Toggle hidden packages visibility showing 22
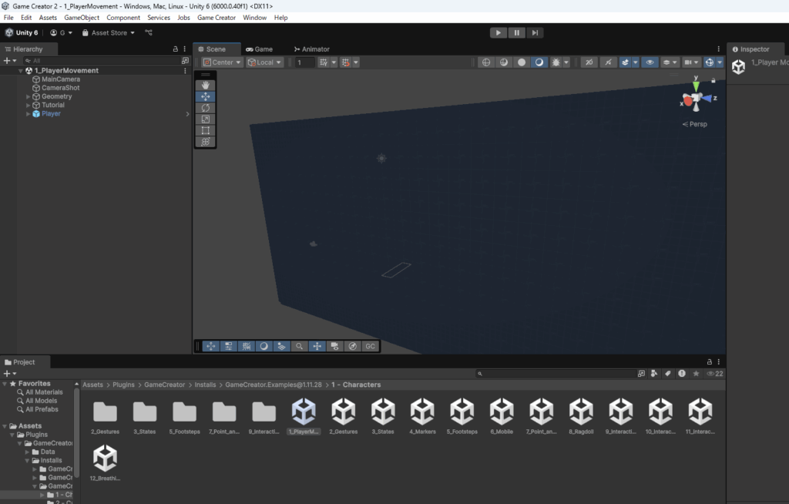Viewport: 789px width, 504px height. click(715, 374)
